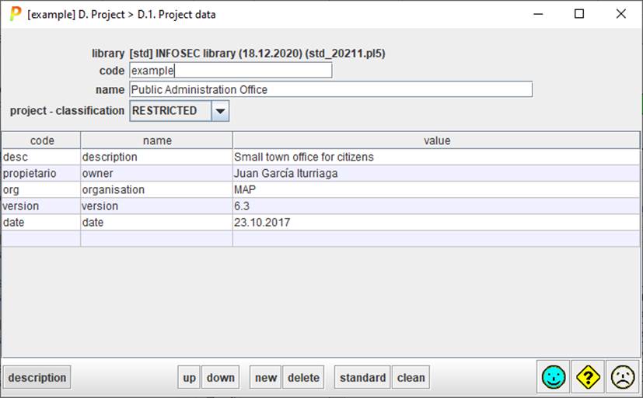Click into the code input field

pos(230,71)
